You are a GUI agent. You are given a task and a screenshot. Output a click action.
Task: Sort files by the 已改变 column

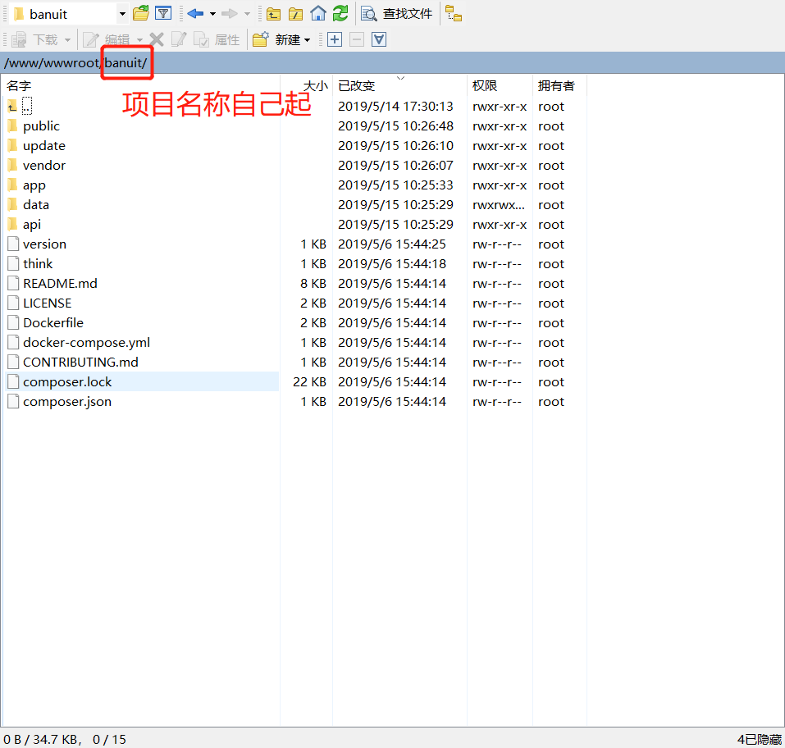click(357, 85)
